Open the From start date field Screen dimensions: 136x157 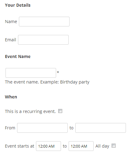tap(42, 128)
